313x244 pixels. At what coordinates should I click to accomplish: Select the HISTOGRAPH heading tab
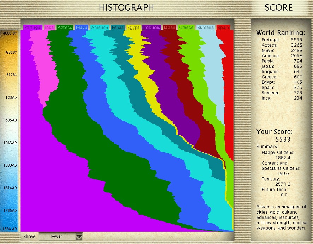[x=126, y=7]
